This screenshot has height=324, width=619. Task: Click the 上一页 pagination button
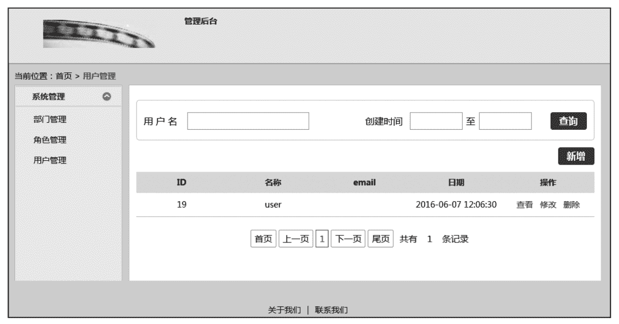tap(296, 239)
